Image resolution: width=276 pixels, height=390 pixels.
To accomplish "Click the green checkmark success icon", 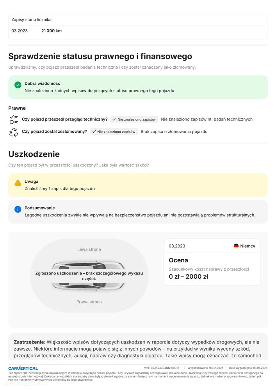I will click(18, 85).
